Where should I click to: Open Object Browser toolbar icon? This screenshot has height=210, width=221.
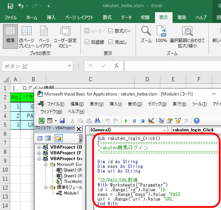coord(178,121)
